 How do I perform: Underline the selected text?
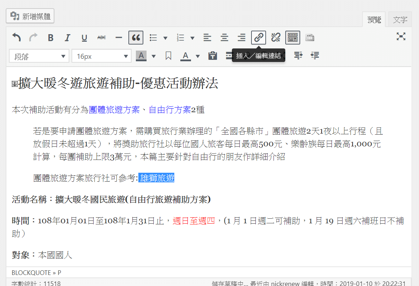[x=84, y=37]
